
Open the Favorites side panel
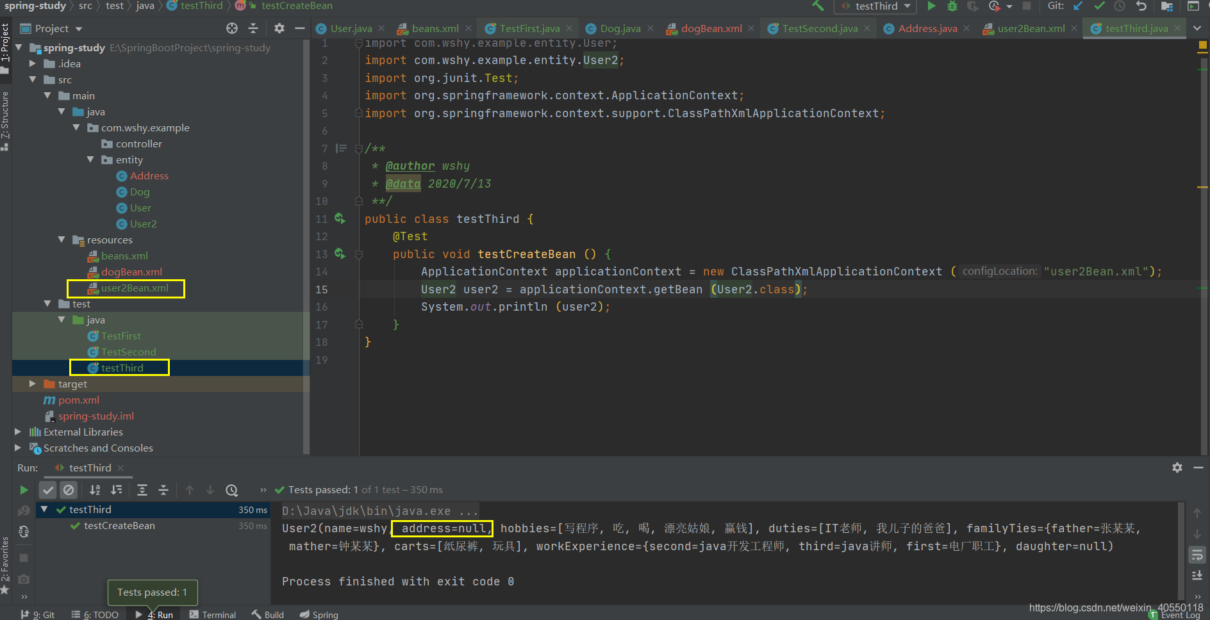tap(5, 565)
